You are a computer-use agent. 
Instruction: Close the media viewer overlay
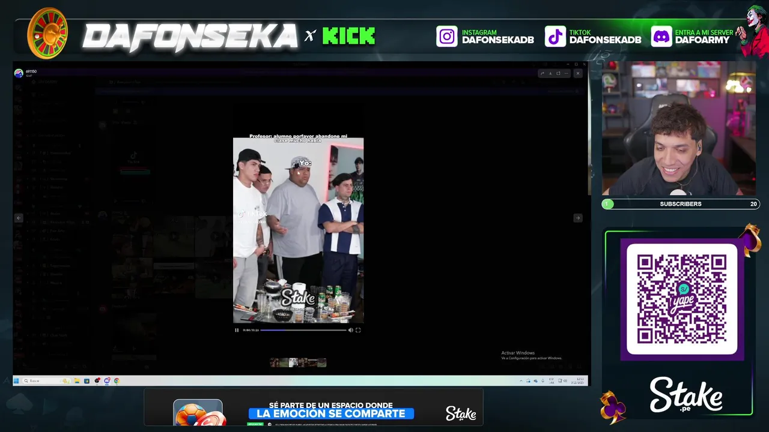tap(578, 73)
